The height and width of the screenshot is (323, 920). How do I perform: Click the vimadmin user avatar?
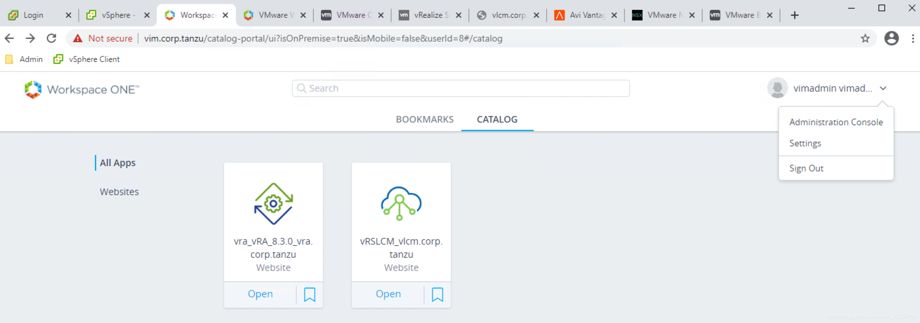777,88
